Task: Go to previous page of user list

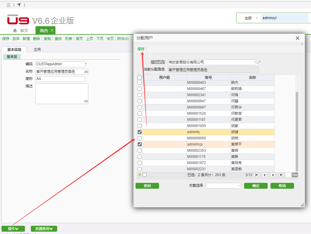Action: tap(265, 175)
